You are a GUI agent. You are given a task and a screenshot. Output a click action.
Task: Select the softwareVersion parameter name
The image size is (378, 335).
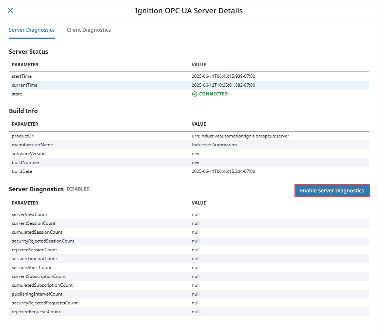pos(29,154)
